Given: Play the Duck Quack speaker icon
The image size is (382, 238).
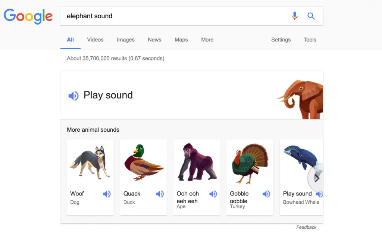Looking at the screenshot, I should 160,194.
